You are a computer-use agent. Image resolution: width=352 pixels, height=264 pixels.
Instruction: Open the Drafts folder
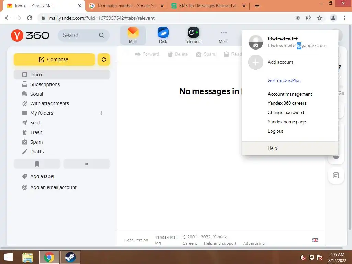point(37,152)
